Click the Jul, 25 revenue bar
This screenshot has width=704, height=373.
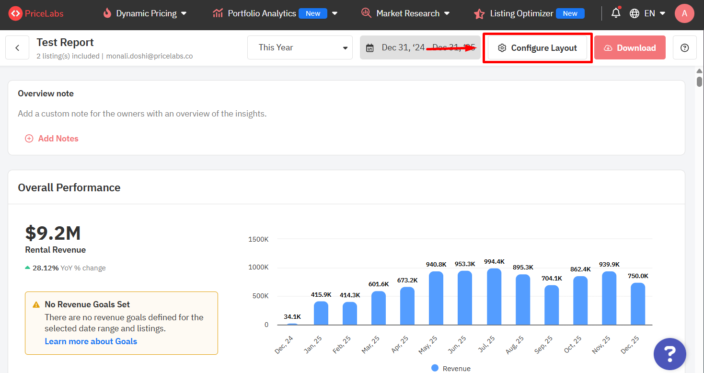point(494,297)
